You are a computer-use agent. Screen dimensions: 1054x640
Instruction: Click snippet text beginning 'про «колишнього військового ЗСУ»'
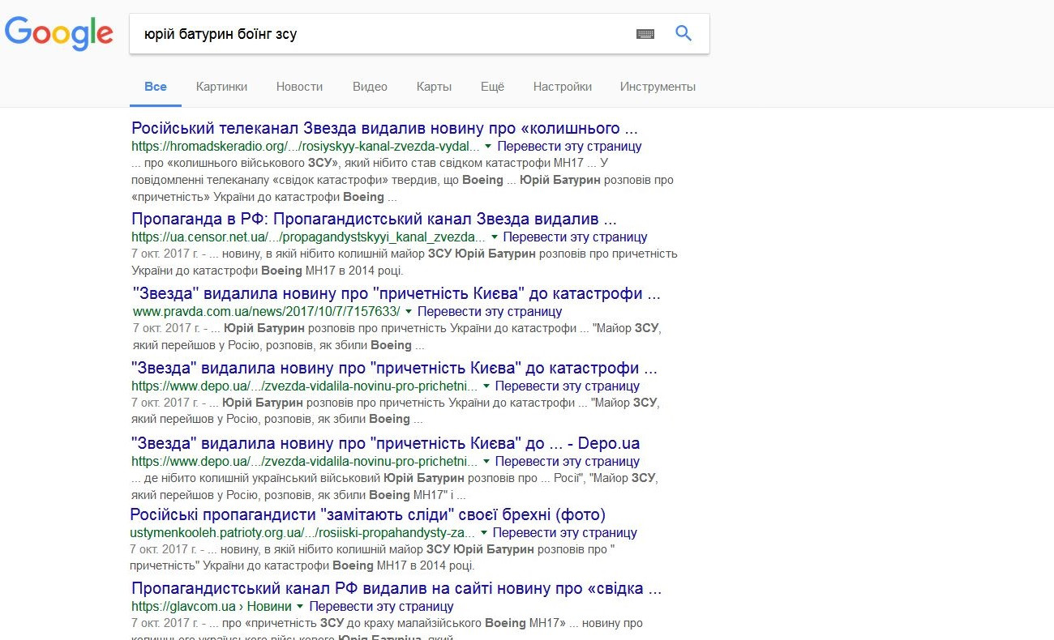click(402, 180)
